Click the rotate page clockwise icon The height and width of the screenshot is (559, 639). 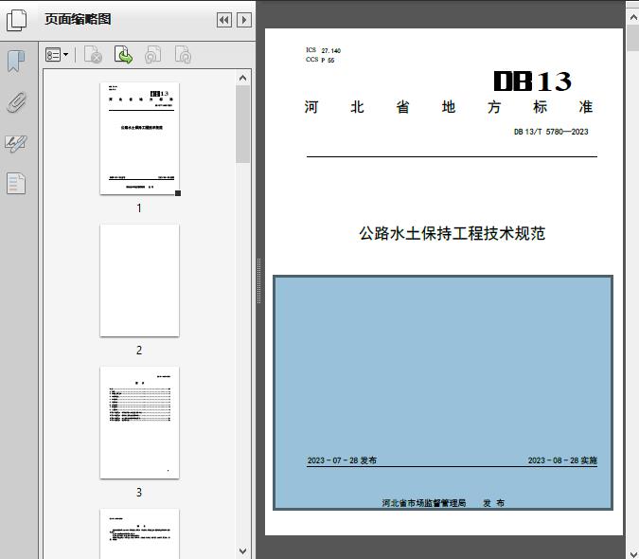(x=183, y=55)
